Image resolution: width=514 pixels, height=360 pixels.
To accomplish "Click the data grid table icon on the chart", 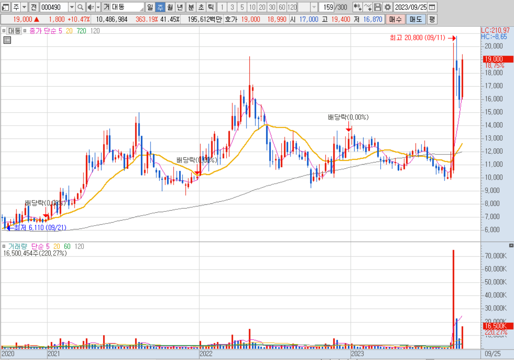I will coord(7,40).
